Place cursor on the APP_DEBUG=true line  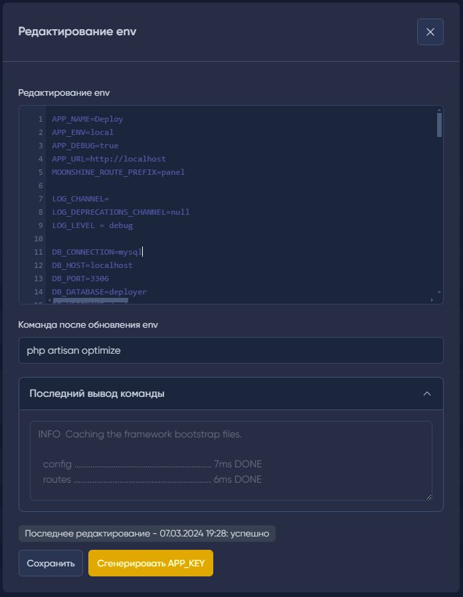click(x=85, y=146)
